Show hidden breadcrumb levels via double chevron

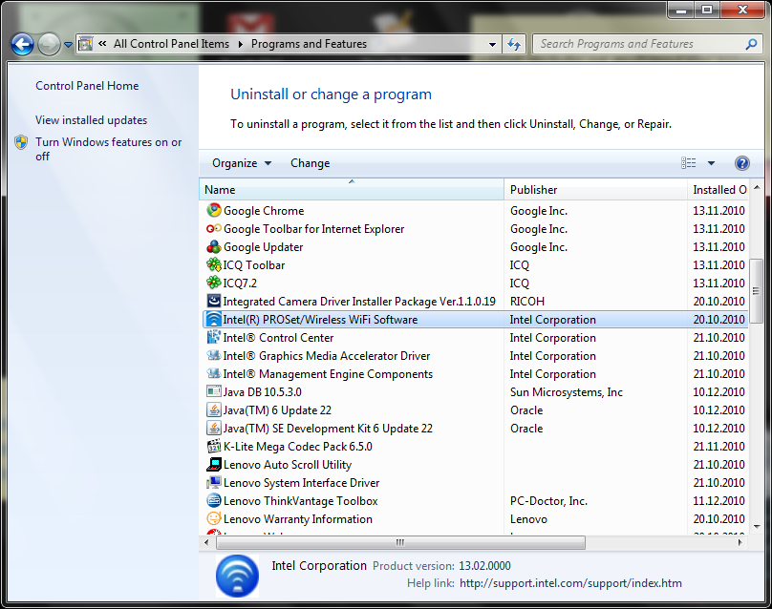point(102,44)
